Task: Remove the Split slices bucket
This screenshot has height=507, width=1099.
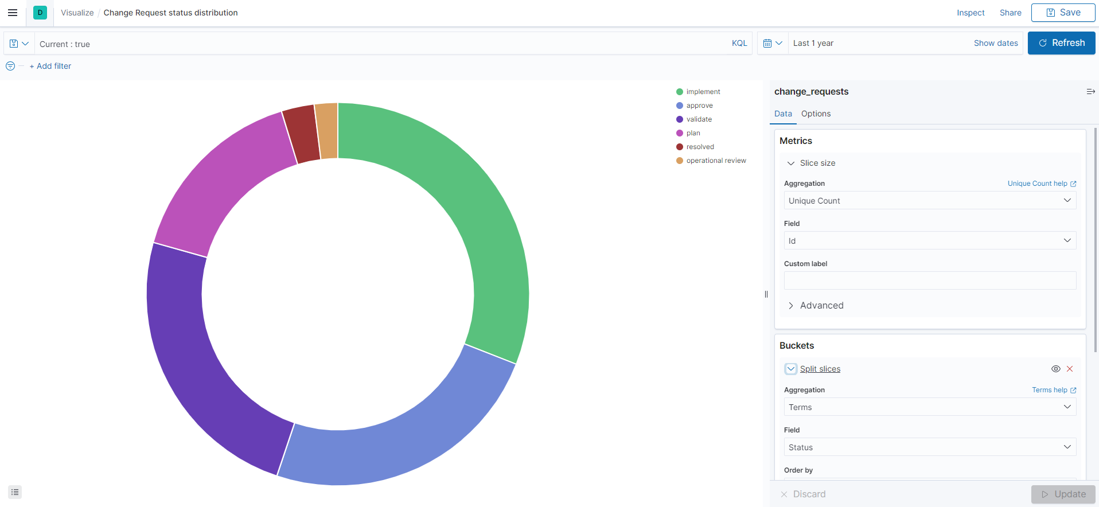Action: coord(1070,369)
